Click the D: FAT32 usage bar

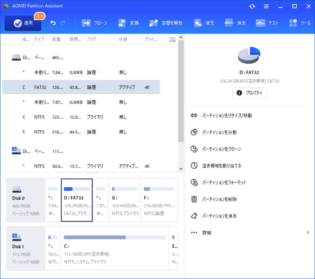77,189
